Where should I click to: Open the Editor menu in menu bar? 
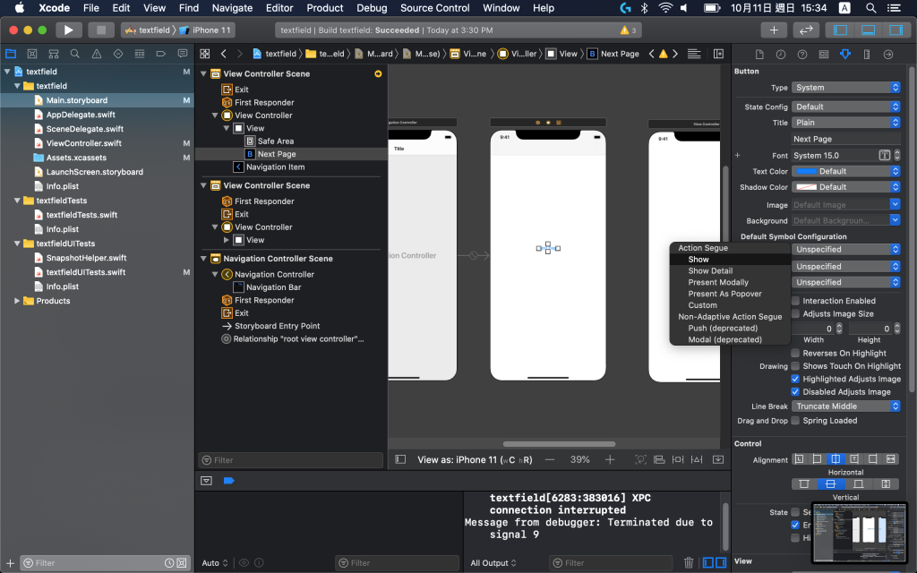(x=279, y=8)
